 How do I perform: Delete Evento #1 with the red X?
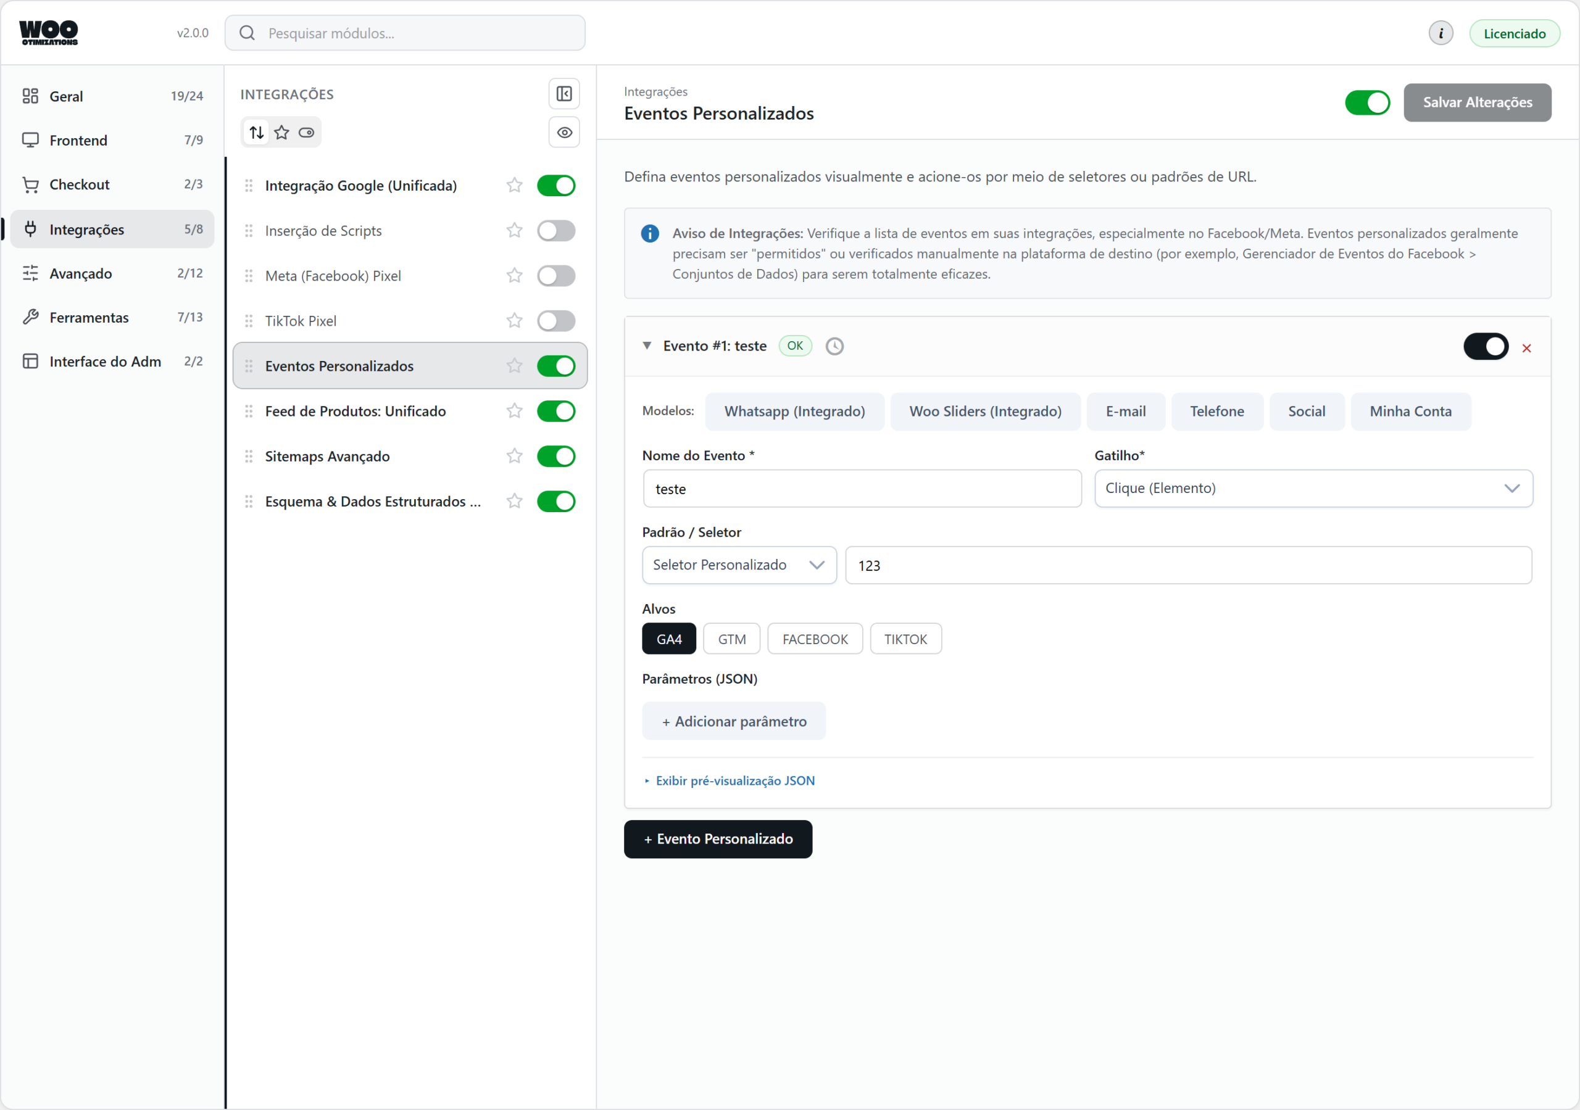[x=1526, y=348]
